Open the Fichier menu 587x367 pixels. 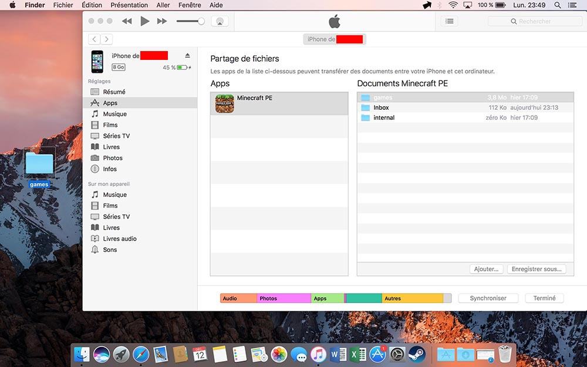coord(63,5)
